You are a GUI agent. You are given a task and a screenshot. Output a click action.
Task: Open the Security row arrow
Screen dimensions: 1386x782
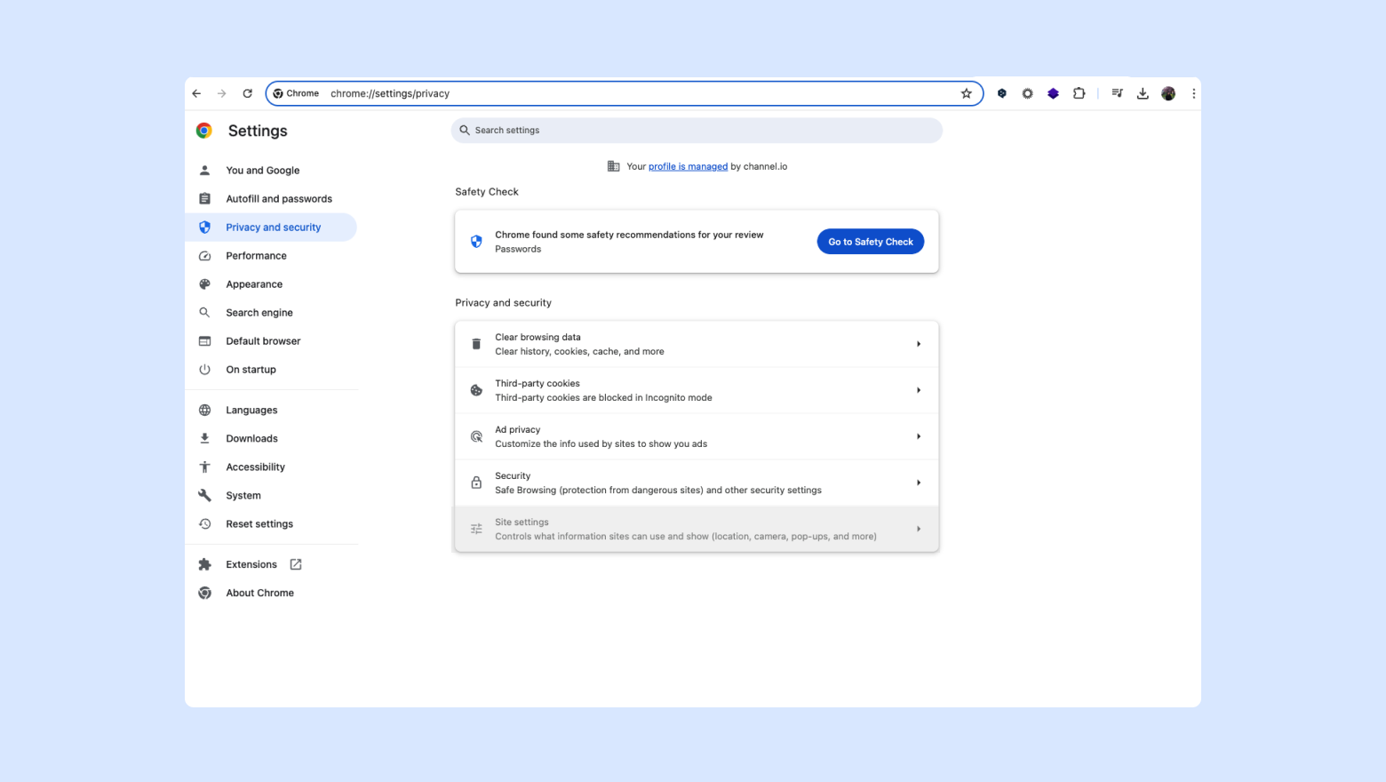coord(918,483)
